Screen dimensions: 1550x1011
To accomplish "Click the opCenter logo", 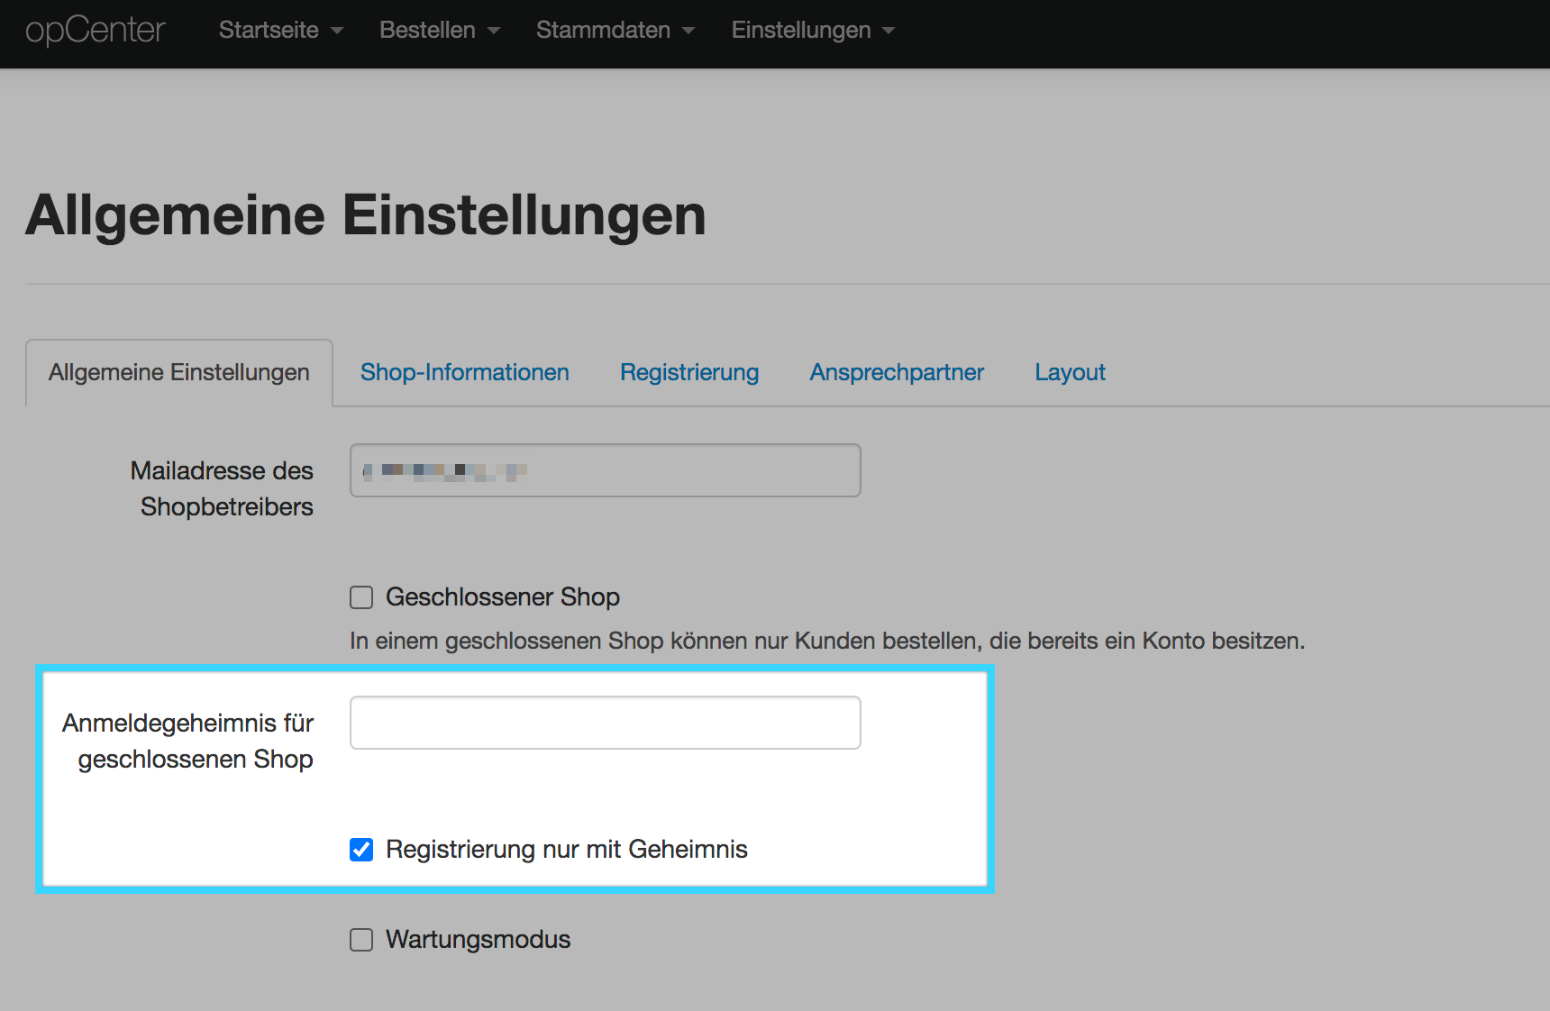I will (96, 30).
